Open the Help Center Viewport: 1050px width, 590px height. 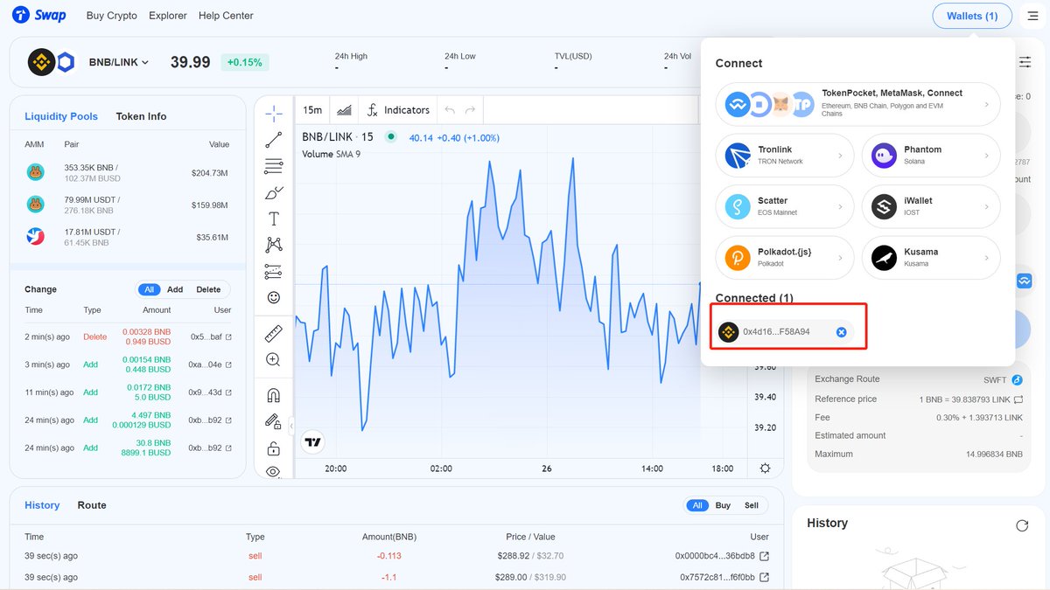coord(226,16)
